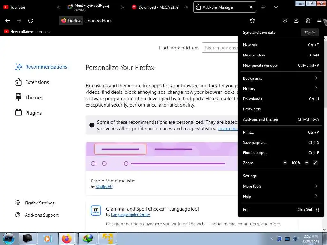
Task: Reset zoom by clicking 100%
Action: [296, 163]
